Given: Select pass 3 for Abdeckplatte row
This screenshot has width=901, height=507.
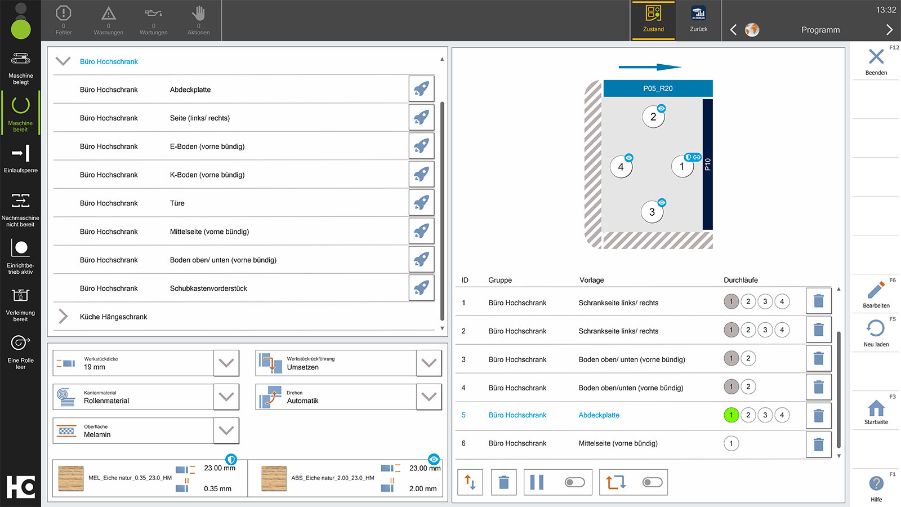Looking at the screenshot, I should click(765, 415).
